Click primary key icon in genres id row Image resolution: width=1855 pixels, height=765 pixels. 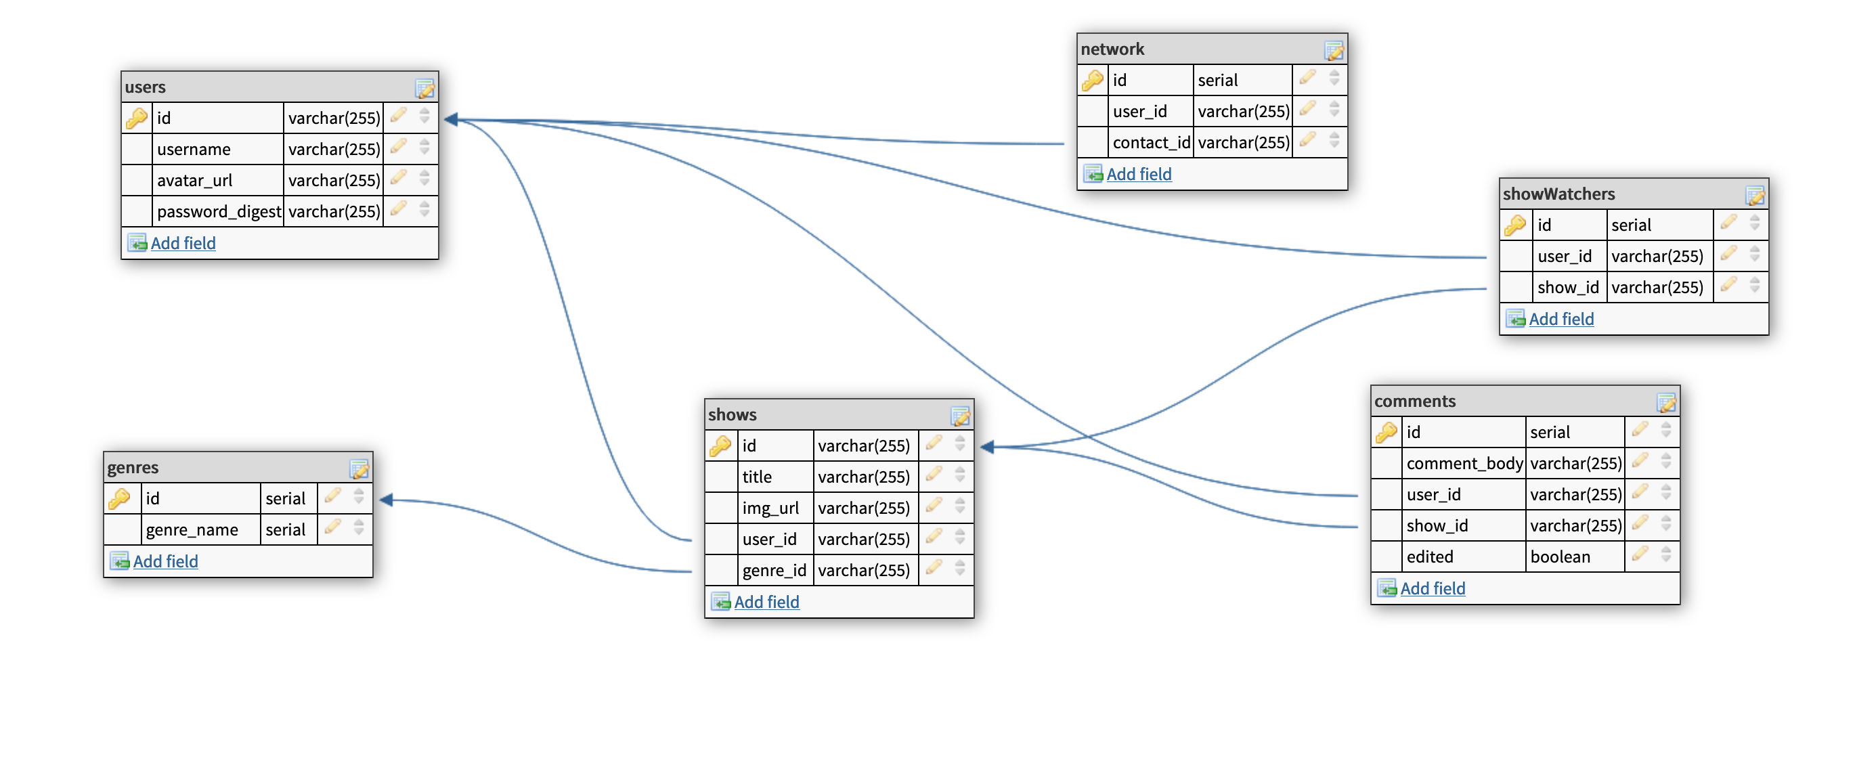click(120, 498)
